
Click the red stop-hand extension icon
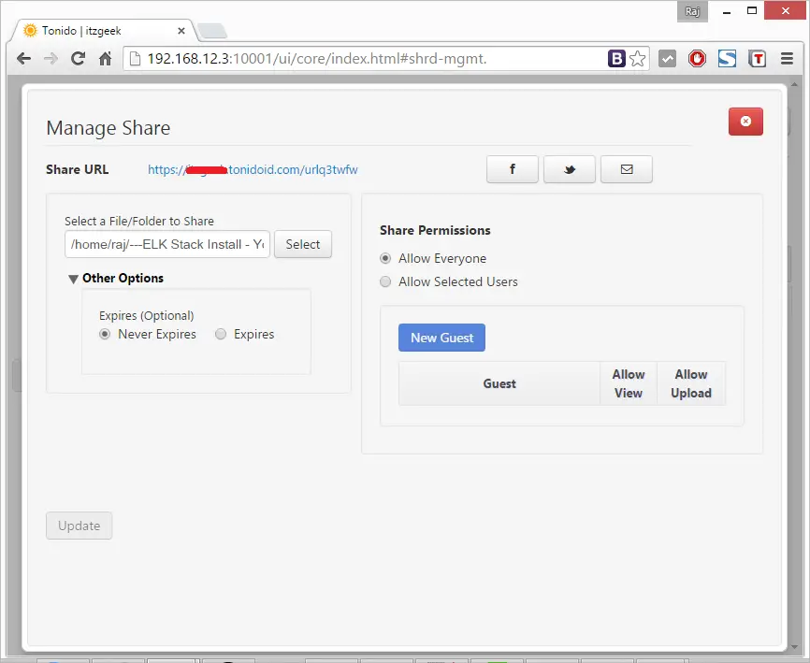tap(697, 59)
